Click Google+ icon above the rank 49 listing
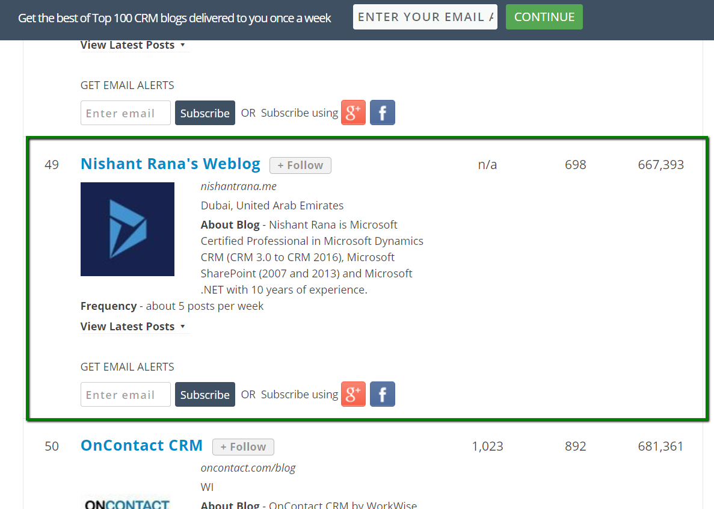The image size is (714, 509). tap(353, 113)
